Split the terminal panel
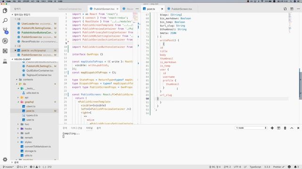302x169 pixels. (279, 128)
